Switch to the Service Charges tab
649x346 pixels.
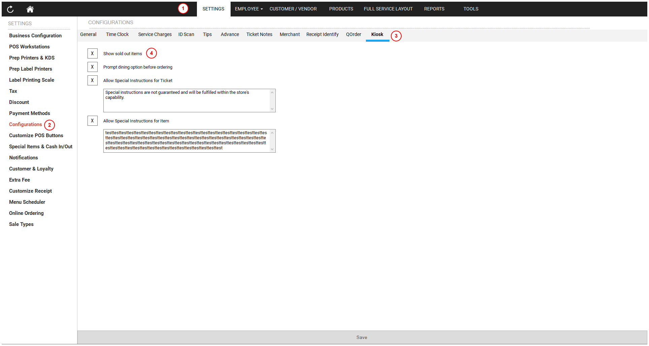tap(155, 34)
